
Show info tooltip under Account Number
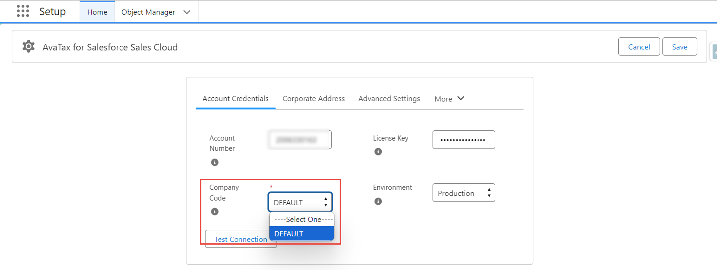pyautogui.click(x=215, y=162)
